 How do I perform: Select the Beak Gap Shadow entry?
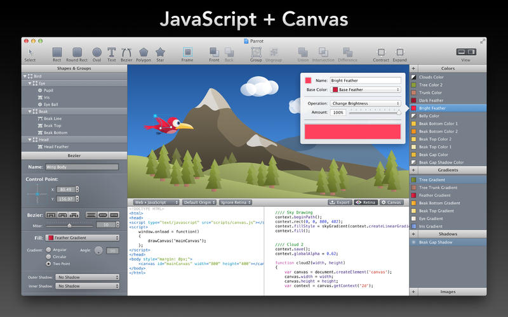click(x=448, y=242)
